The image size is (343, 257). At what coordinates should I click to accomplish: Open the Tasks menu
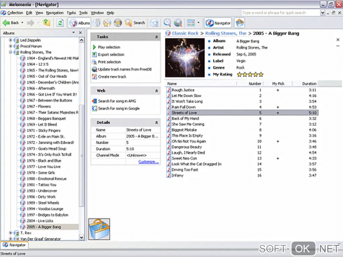(x=71, y=13)
